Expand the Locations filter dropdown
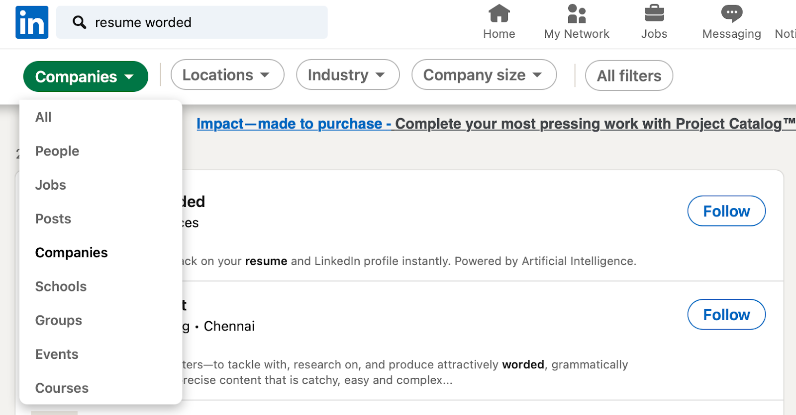Image resolution: width=796 pixels, height=415 pixels. tap(227, 75)
